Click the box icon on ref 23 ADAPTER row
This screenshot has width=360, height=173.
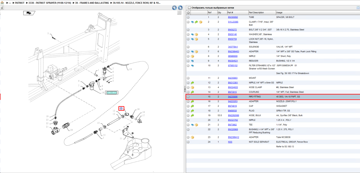(192, 137)
